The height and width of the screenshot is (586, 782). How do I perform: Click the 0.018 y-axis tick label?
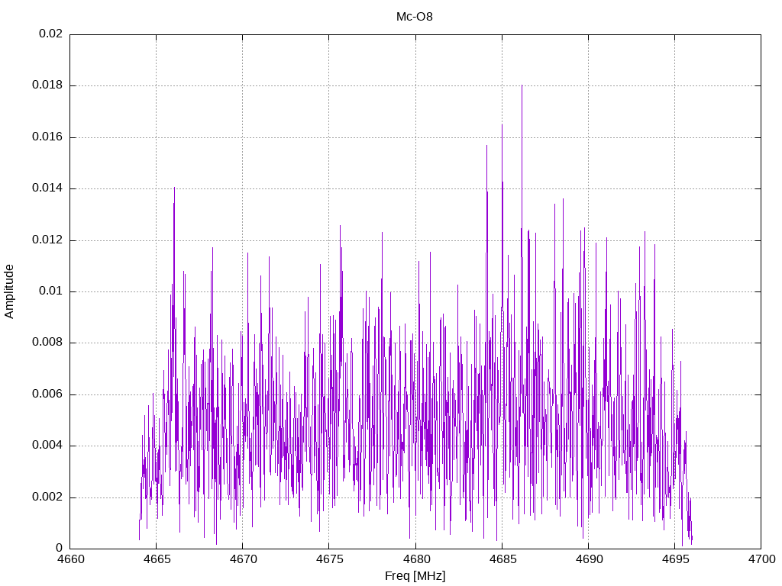pos(47,85)
